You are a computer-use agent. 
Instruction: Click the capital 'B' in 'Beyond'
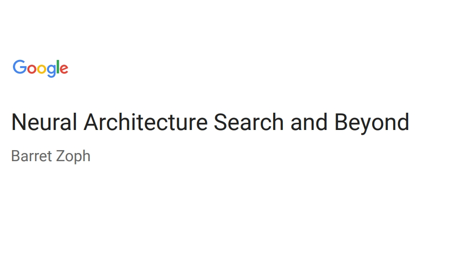(341, 122)
